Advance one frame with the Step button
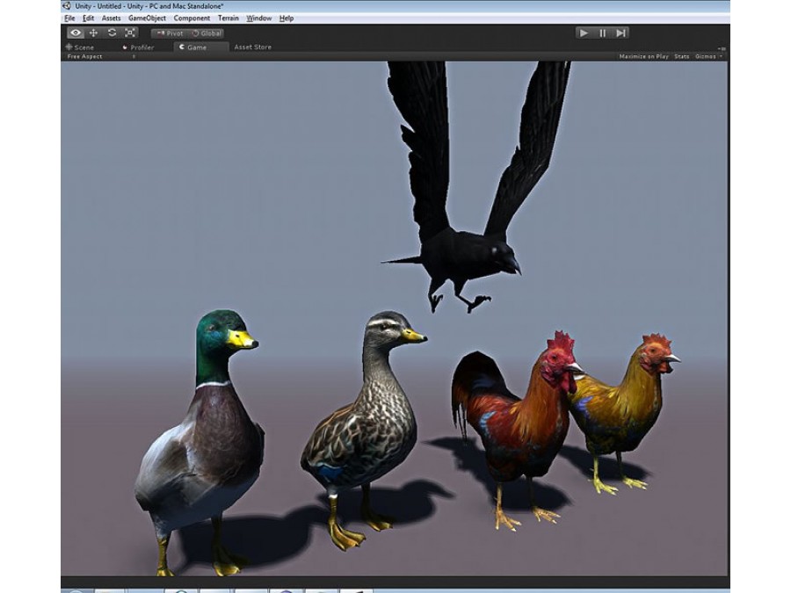The width and height of the screenshot is (791, 593). pyautogui.click(x=620, y=33)
